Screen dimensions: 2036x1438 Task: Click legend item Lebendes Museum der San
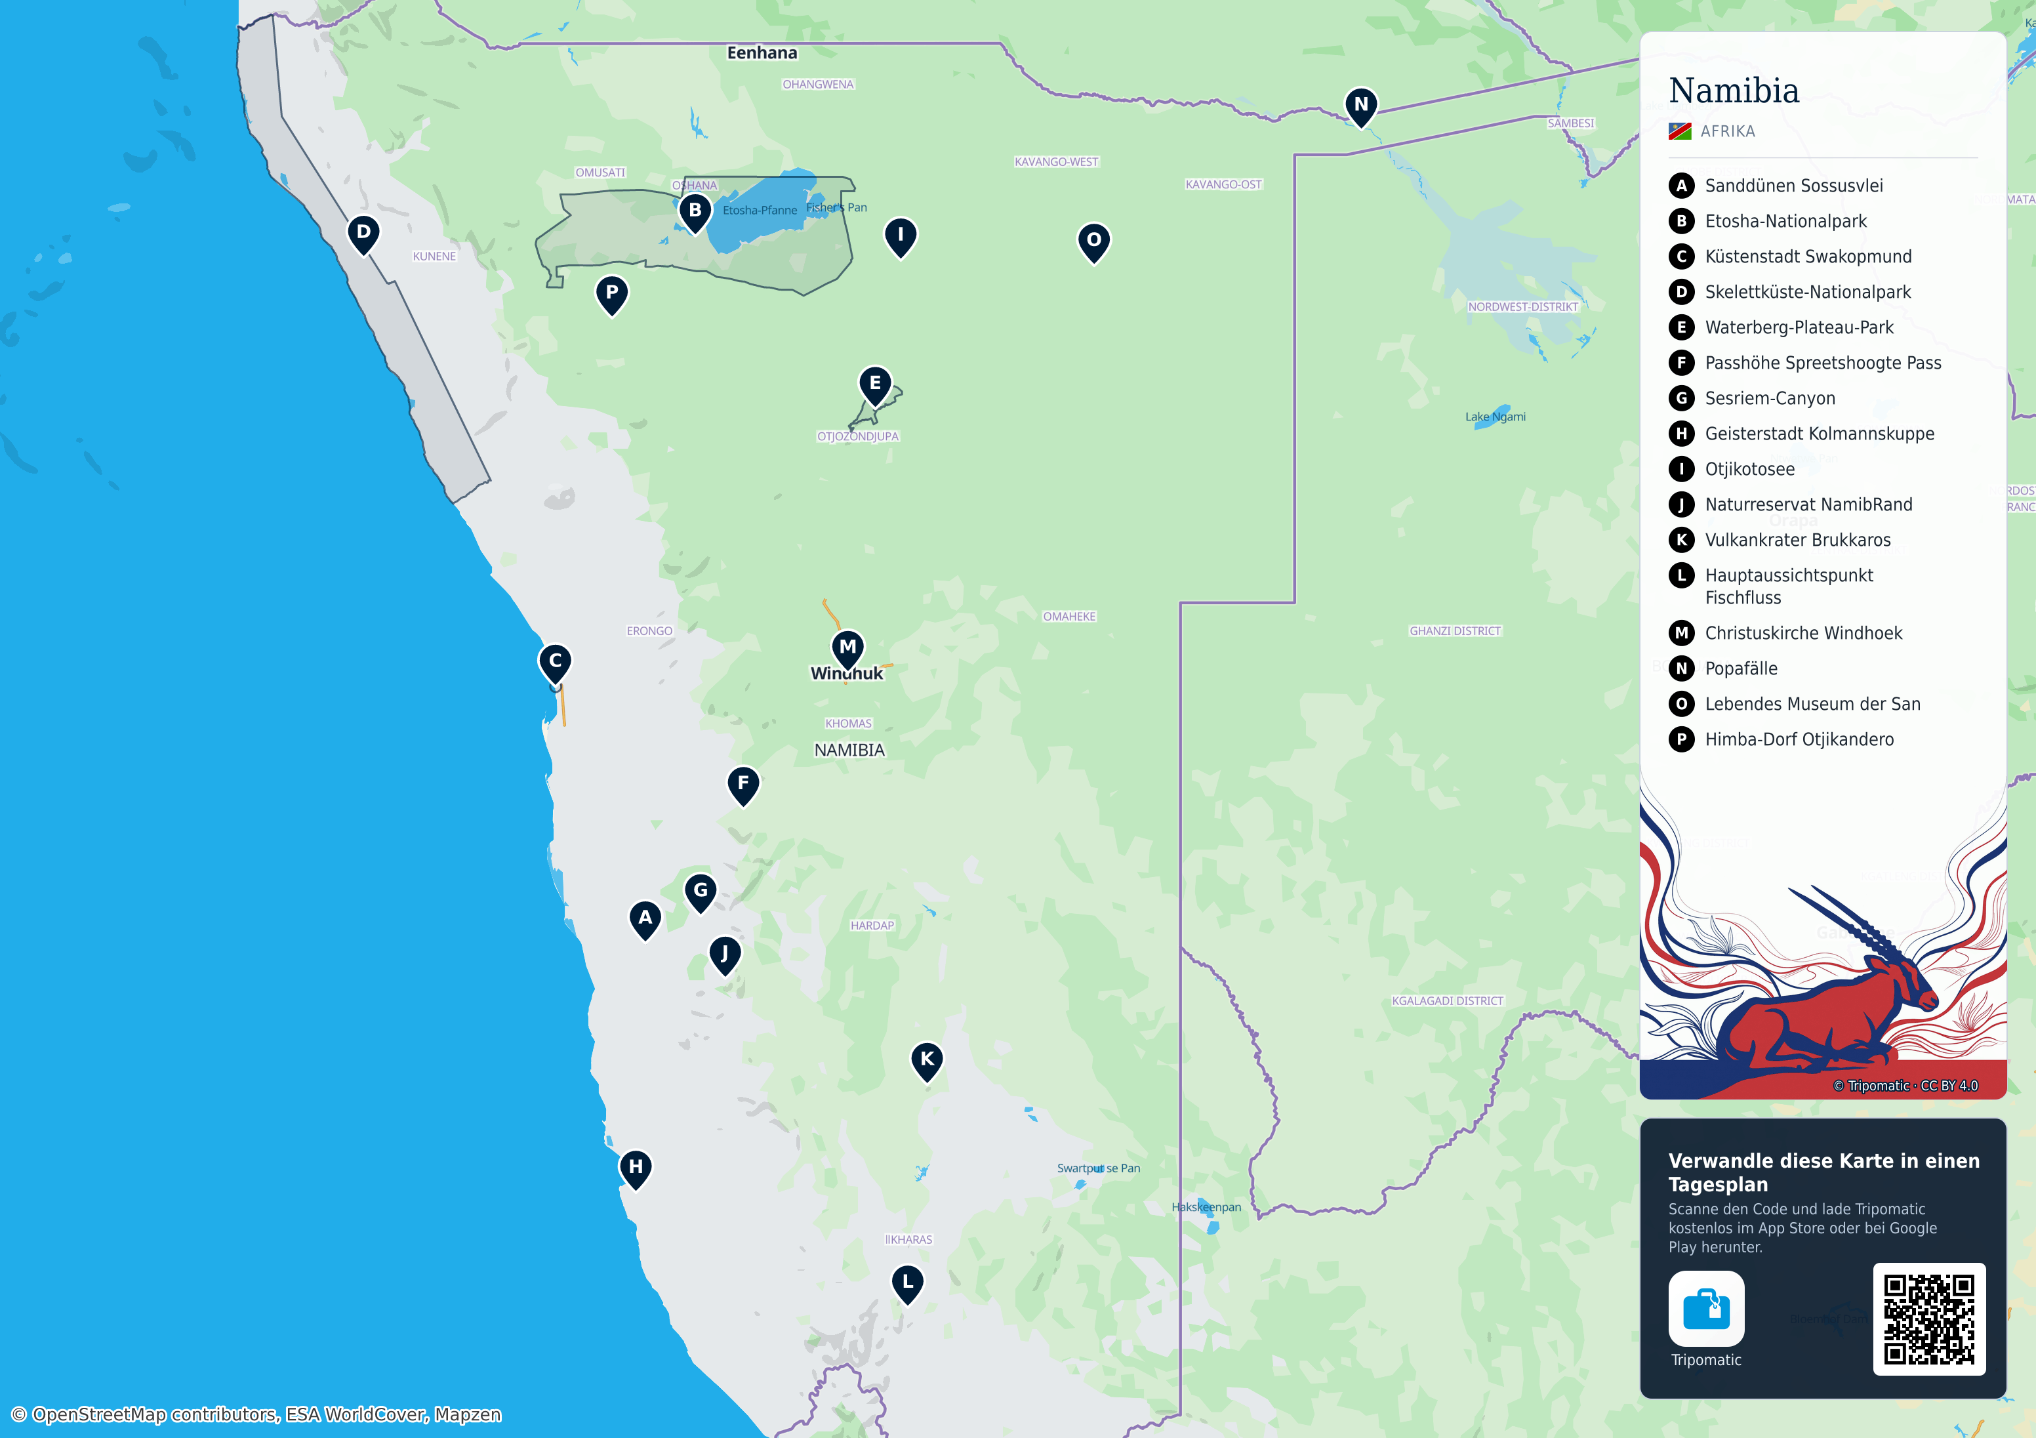point(1812,705)
